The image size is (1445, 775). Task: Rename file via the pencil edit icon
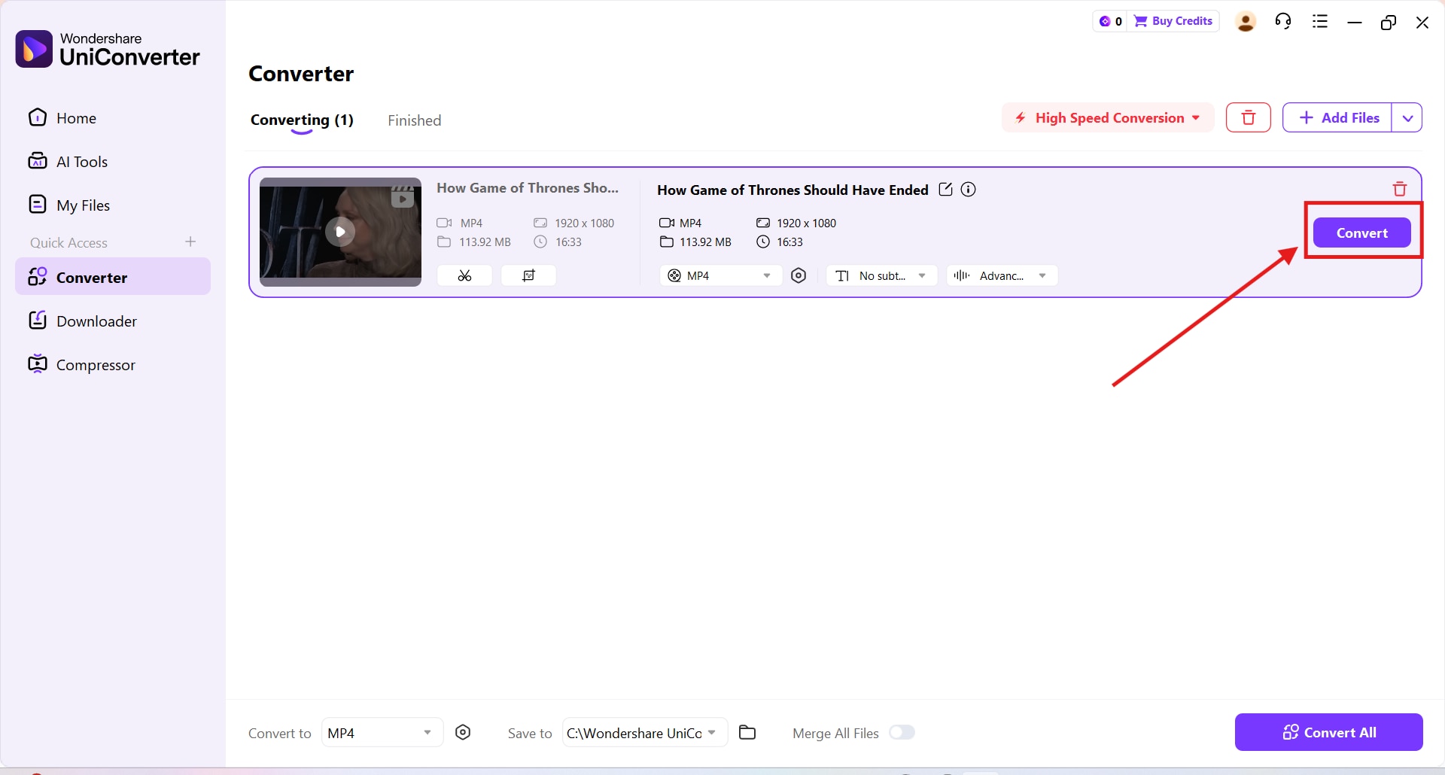click(946, 189)
